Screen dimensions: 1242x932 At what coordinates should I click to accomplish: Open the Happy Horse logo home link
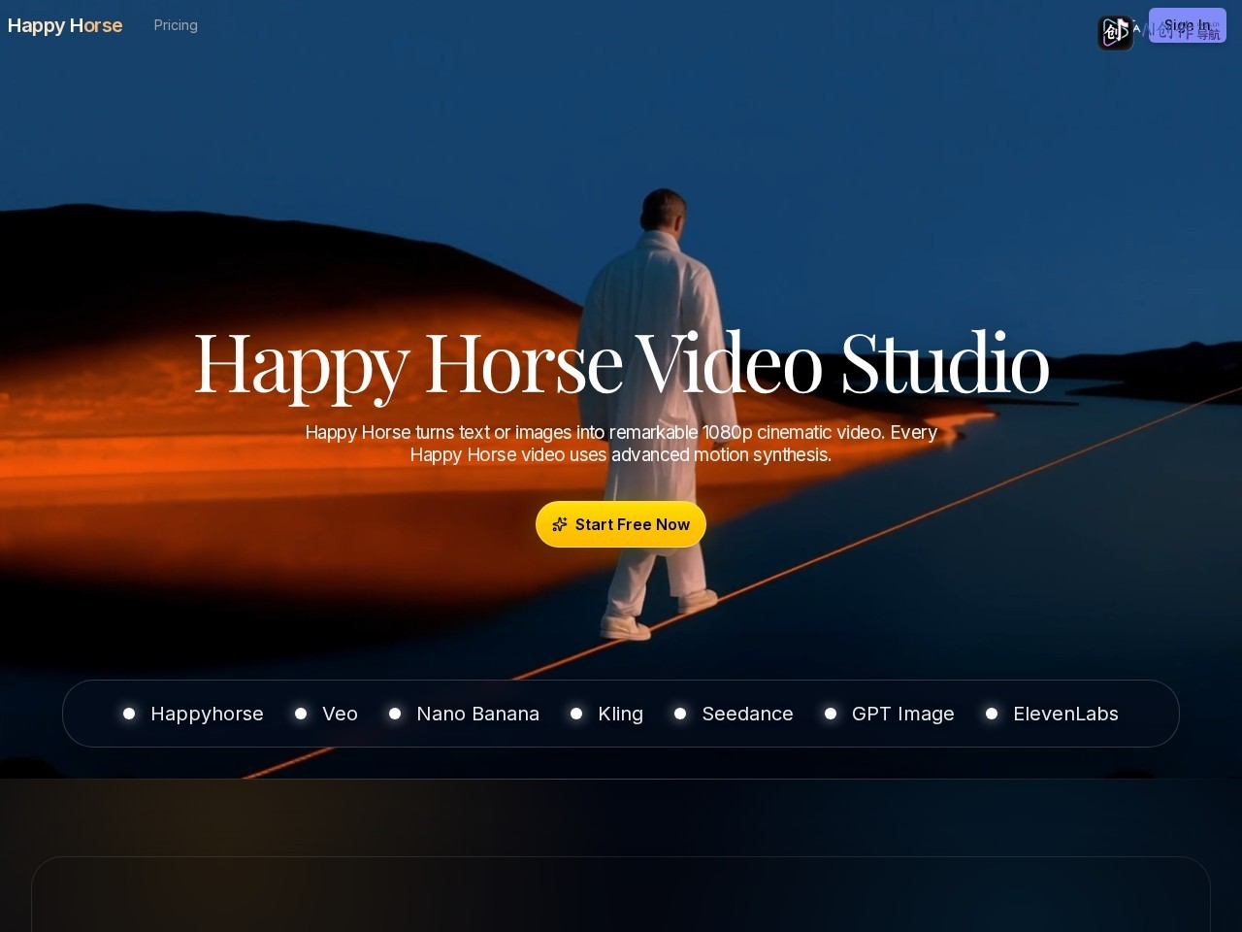pyautogui.click(x=65, y=25)
